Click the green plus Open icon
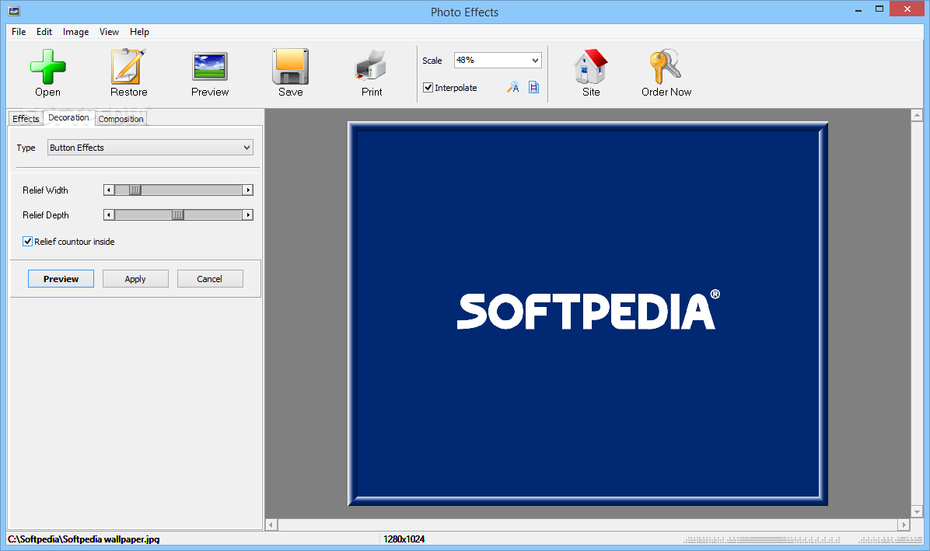Image resolution: width=930 pixels, height=551 pixels. point(47,66)
